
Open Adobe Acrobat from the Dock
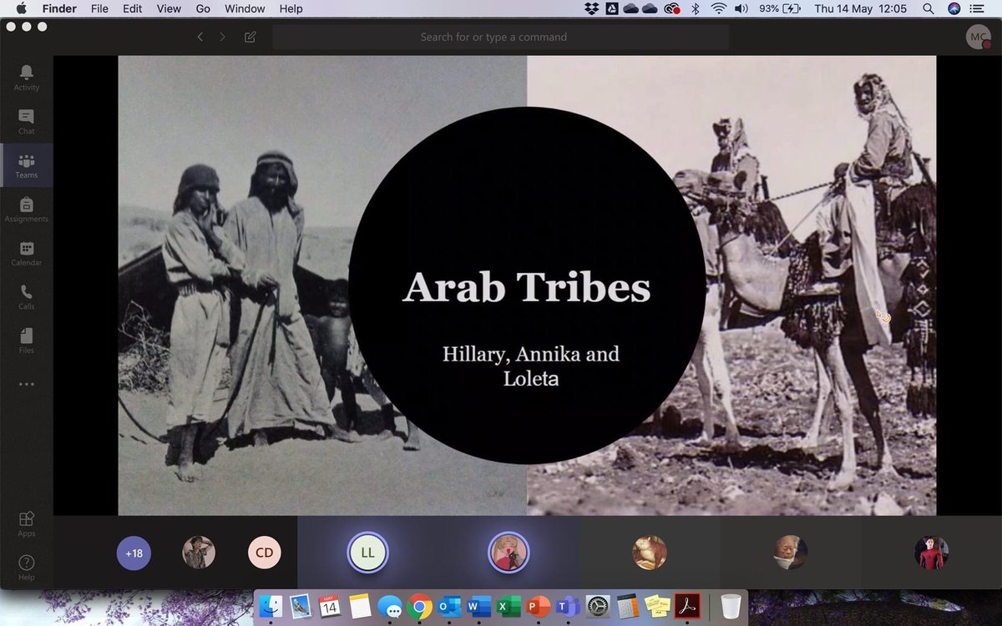[x=687, y=606]
